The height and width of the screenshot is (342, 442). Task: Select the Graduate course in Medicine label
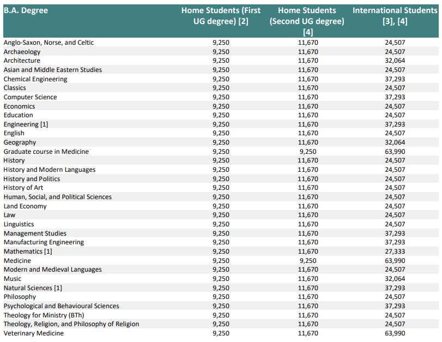[46, 152]
